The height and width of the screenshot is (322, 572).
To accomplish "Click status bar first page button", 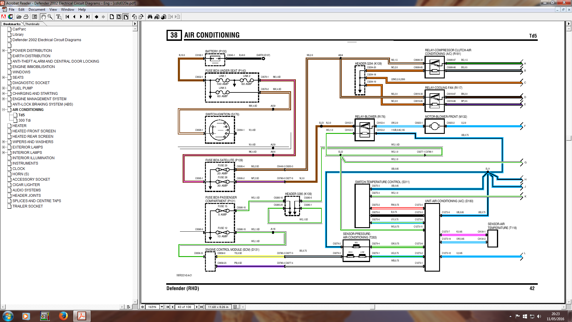I will click(x=168, y=307).
